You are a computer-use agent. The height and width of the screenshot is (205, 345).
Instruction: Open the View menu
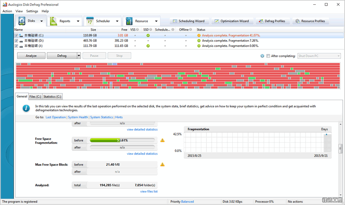19,11
